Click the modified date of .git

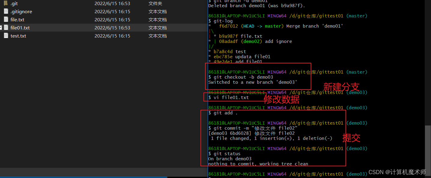point(112,4)
